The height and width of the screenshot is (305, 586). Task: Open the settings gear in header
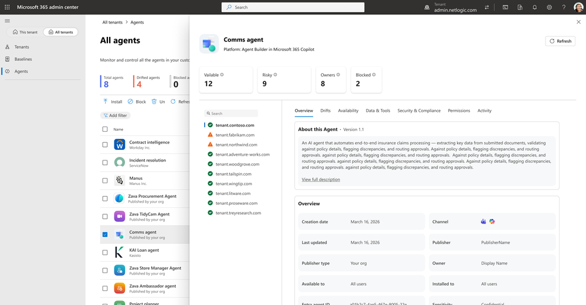click(549, 7)
